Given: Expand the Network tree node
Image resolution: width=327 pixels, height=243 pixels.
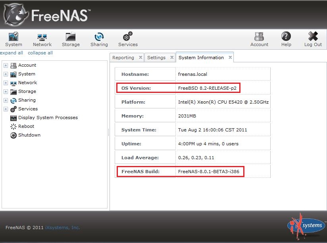Looking at the screenshot, I should (x=6, y=83).
